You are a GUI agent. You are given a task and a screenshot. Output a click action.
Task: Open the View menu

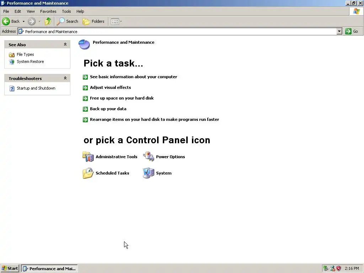point(31,11)
